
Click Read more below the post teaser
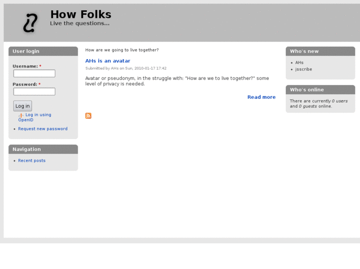point(261,97)
